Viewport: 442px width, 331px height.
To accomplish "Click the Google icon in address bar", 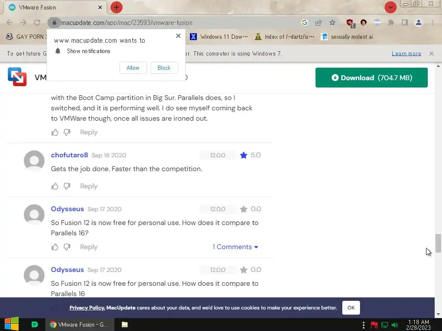I will click(304, 22).
